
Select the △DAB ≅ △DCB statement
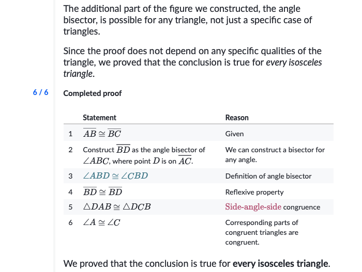[117, 207]
